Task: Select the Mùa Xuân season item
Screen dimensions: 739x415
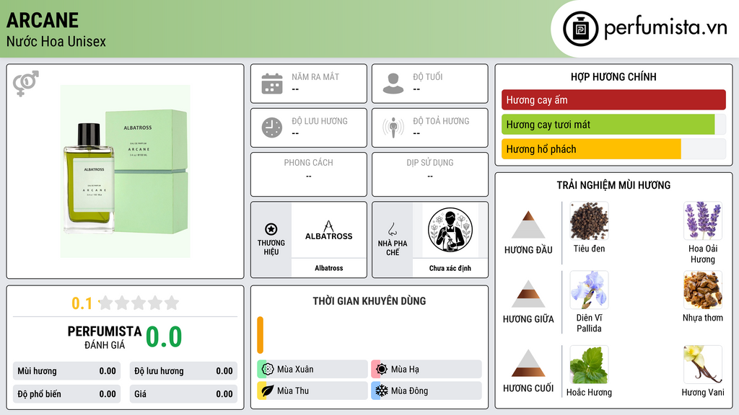Action: 312,369
